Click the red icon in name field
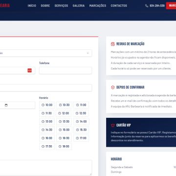Viewport: 176px width, 176px height. tap(29, 70)
